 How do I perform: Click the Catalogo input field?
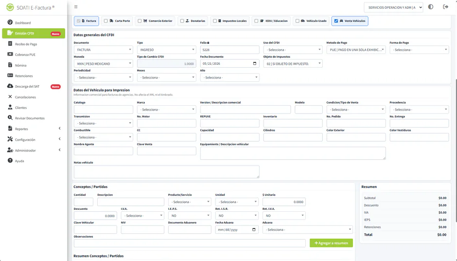click(x=104, y=110)
